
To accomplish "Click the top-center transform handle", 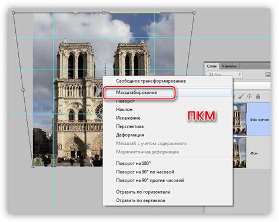I will tap(104, 13).
